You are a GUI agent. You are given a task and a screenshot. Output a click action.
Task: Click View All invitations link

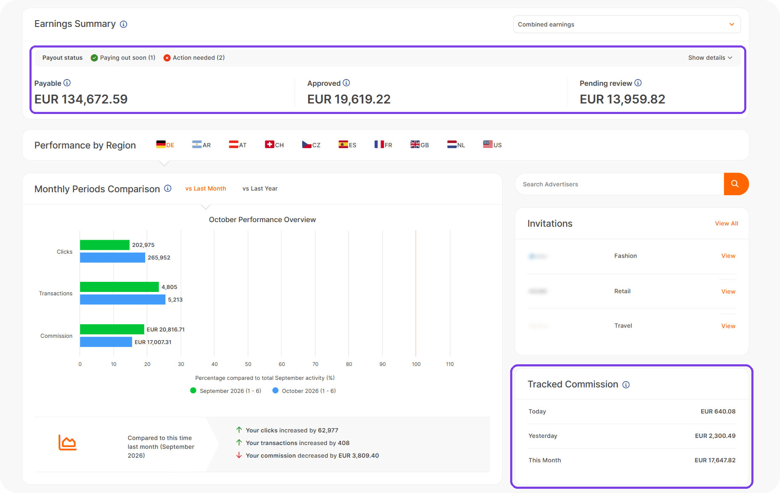point(727,223)
